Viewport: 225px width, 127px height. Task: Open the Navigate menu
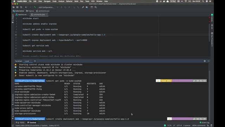coord(47,1)
